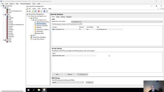This screenshot has width=164, height=92.
Task: Switch to the Details tab
Action: point(58,17)
